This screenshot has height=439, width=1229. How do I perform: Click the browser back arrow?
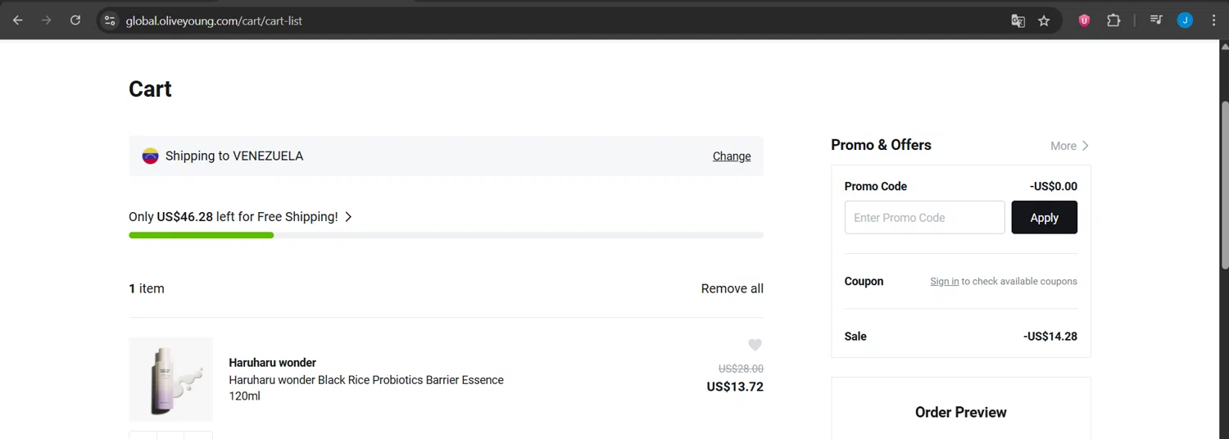click(17, 20)
